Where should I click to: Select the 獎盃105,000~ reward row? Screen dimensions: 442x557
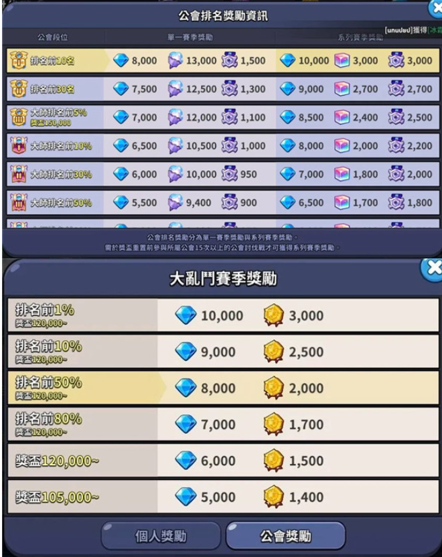pyautogui.click(x=223, y=497)
